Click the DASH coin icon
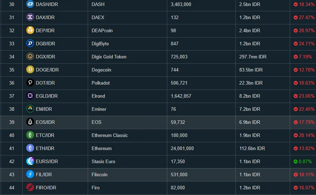The image size is (316, 195). point(30,4)
